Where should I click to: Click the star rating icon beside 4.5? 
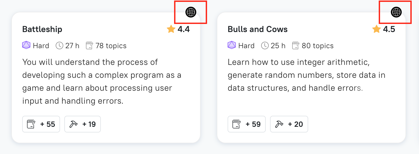[377, 29]
